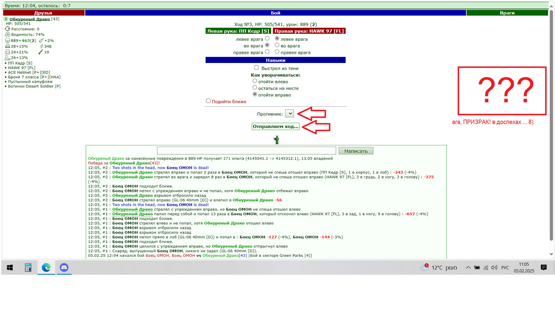The width and height of the screenshot is (555, 312).
Task: Choose dodge option 'отойти вправо'
Action: 255,94
